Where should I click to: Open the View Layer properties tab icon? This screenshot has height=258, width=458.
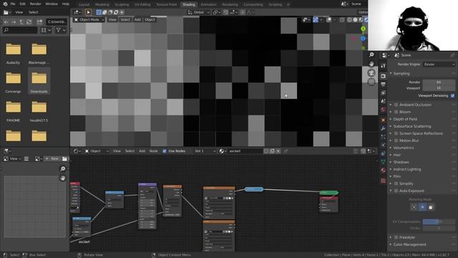[x=384, y=92]
